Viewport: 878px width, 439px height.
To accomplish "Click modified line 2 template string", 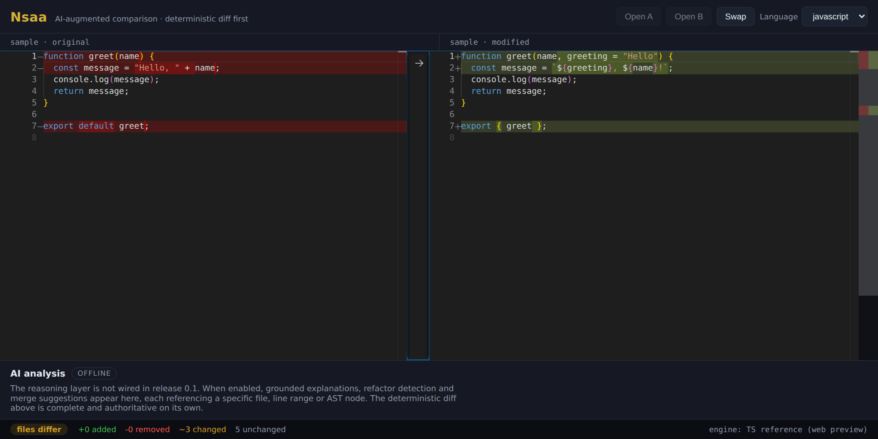I will coord(659,68).
